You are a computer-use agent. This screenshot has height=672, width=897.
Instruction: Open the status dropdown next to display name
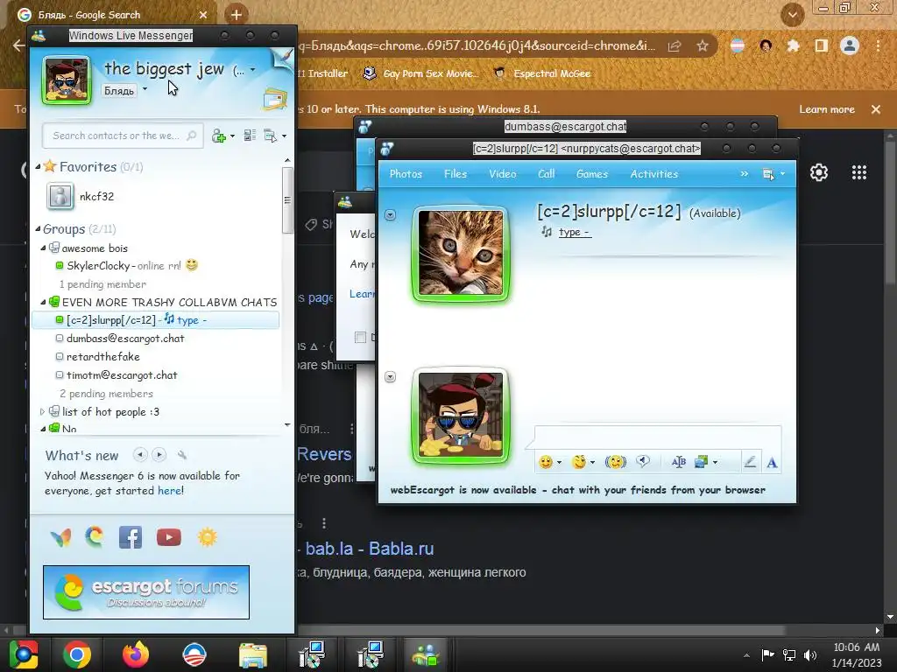tap(253, 70)
